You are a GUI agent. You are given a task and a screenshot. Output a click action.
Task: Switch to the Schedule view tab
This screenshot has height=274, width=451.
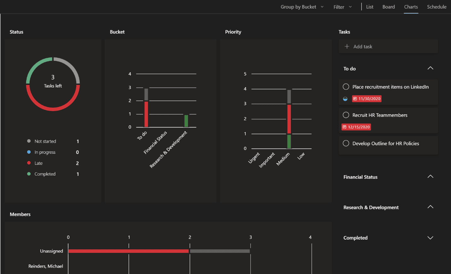[436, 7]
